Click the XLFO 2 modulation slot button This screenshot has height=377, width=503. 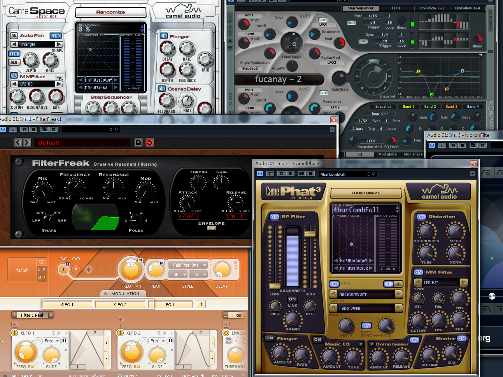120,305
